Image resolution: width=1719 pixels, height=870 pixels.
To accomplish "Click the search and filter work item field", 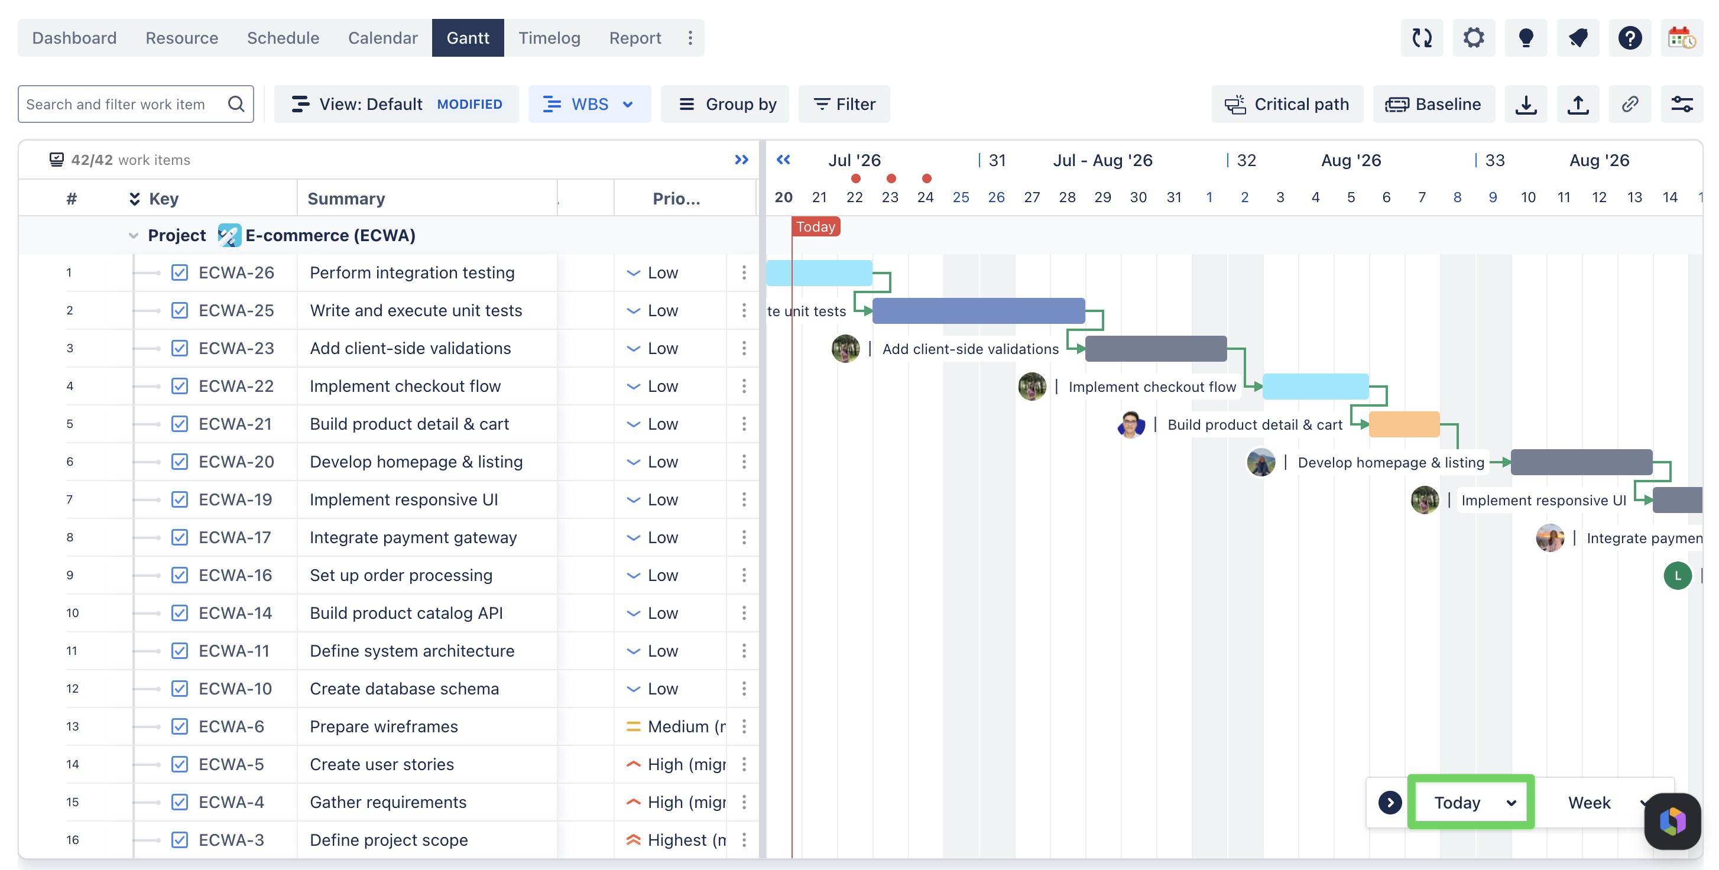I will click(135, 104).
